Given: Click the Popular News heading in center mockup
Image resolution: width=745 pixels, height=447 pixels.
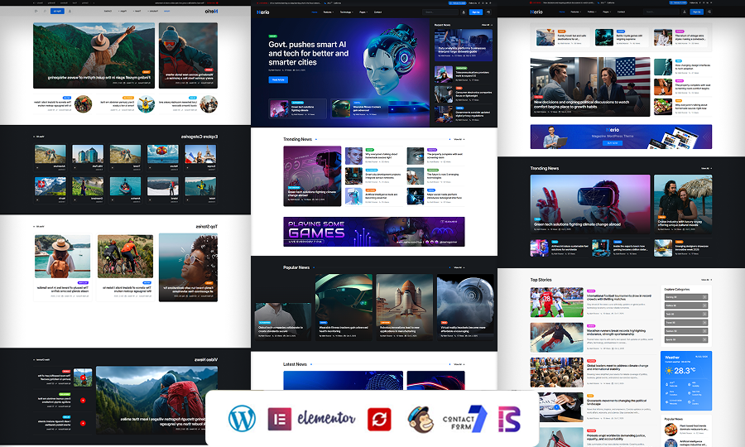Looking at the screenshot, I should pyautogui.click(x=296, y=267).
